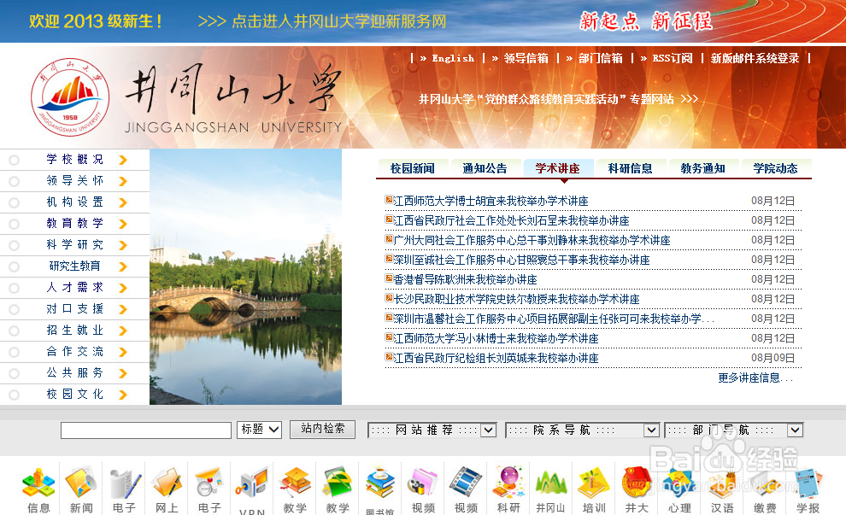Image resolution: width=846 pixels, height=515 pixels.
Task: Open the 网站推荐 dropdown list
Action: click(x=432, y=430)
